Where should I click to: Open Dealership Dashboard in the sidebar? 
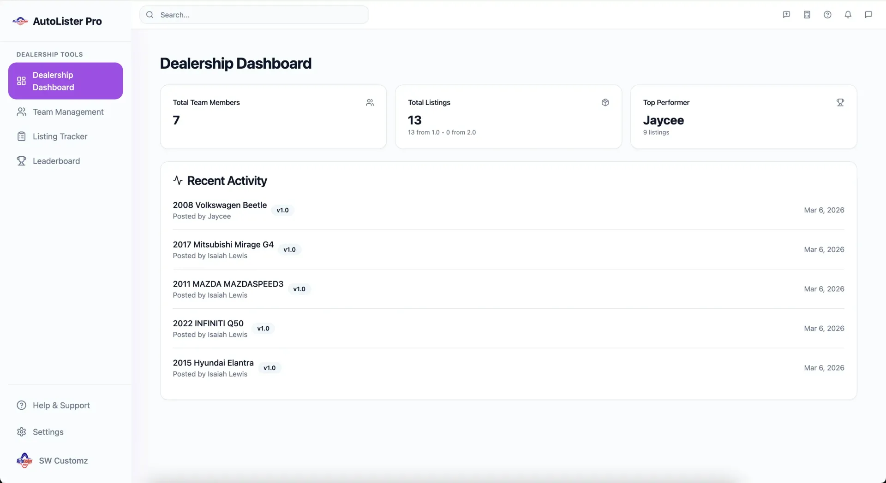(x=66, y=81)
